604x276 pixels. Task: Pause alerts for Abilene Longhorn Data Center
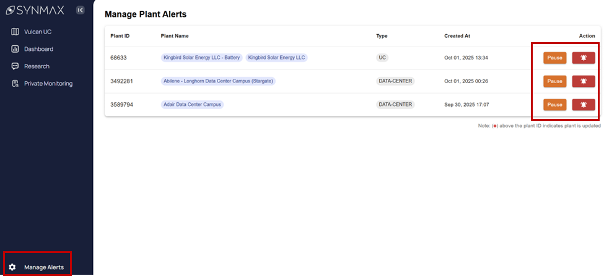(554, 81)
